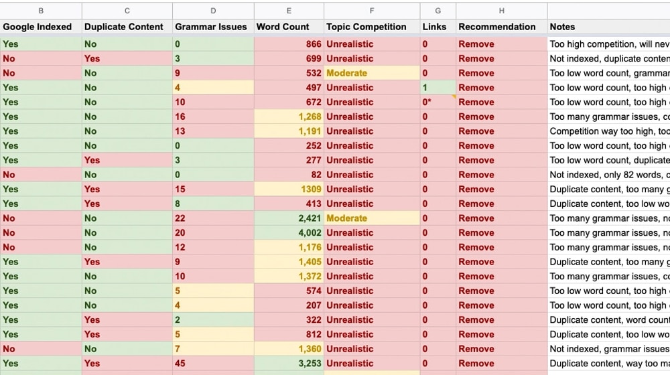670x375 pixels.
Task: Select the word count cell 1,268
Action: tap(289, 117)
